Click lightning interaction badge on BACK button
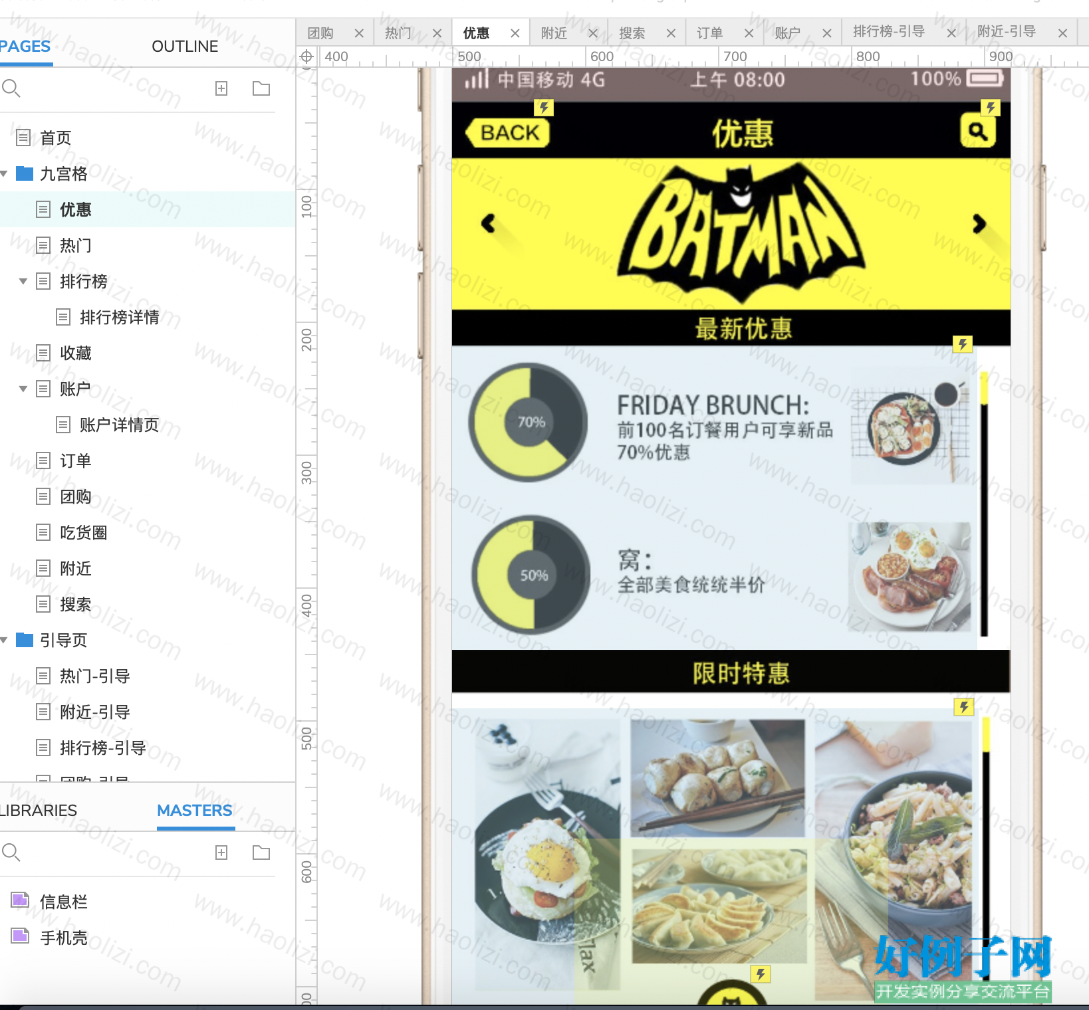 pyautogui.click(x=544, y=108)
